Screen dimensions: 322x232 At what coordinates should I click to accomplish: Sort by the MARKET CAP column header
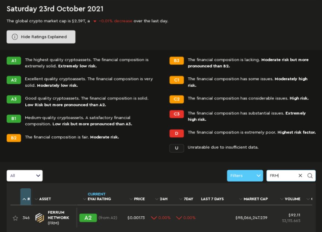pos(253,199)
